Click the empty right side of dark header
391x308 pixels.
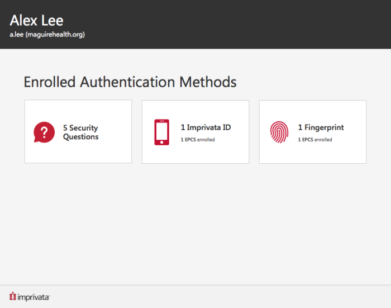[x=279, y=24]
